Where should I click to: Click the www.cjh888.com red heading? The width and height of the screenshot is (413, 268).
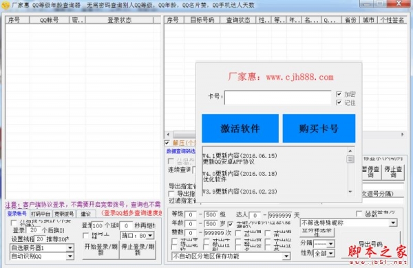(x=299, y=77)
